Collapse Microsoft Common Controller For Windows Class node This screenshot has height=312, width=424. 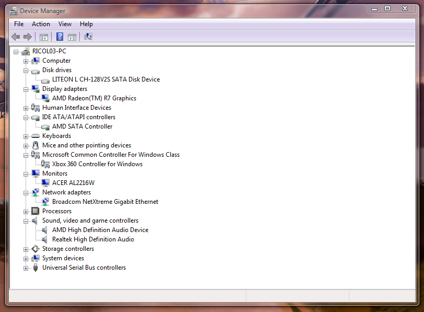(x=26, y=155)
